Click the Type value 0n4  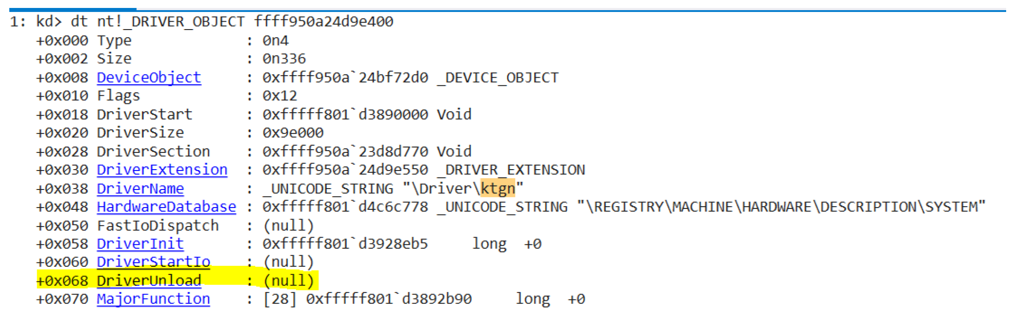click(275, 41)
